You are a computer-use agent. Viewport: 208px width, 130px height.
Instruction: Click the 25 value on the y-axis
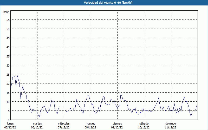[8, 75]
